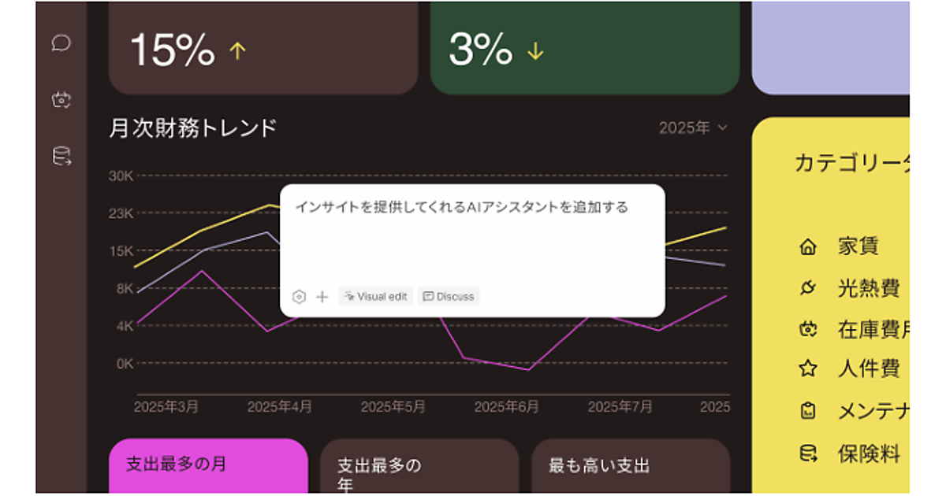
Task: Select the 最も高い支出 card
Action: pyautogui.click(x=631, y=466)
